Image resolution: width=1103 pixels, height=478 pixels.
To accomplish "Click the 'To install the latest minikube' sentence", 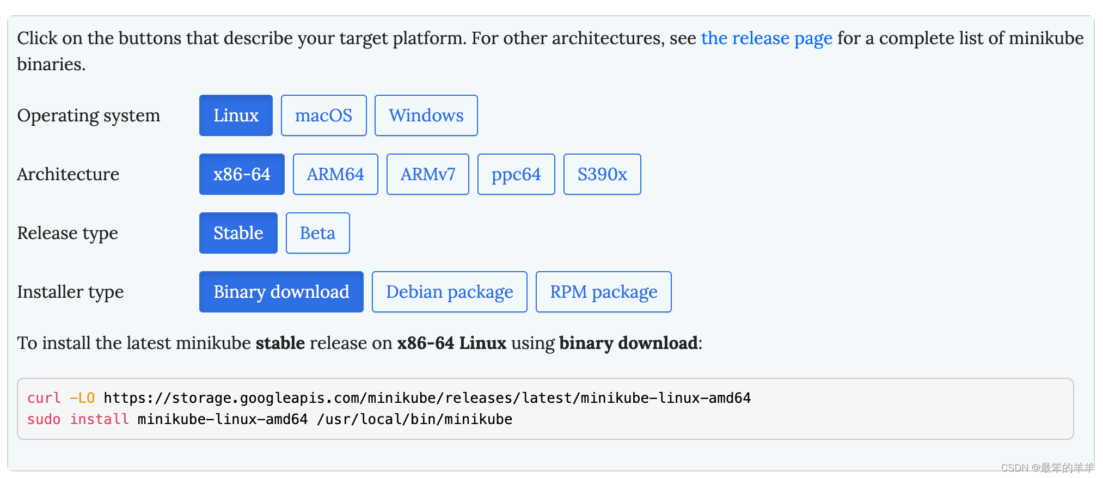I will [x=360, y=343].
